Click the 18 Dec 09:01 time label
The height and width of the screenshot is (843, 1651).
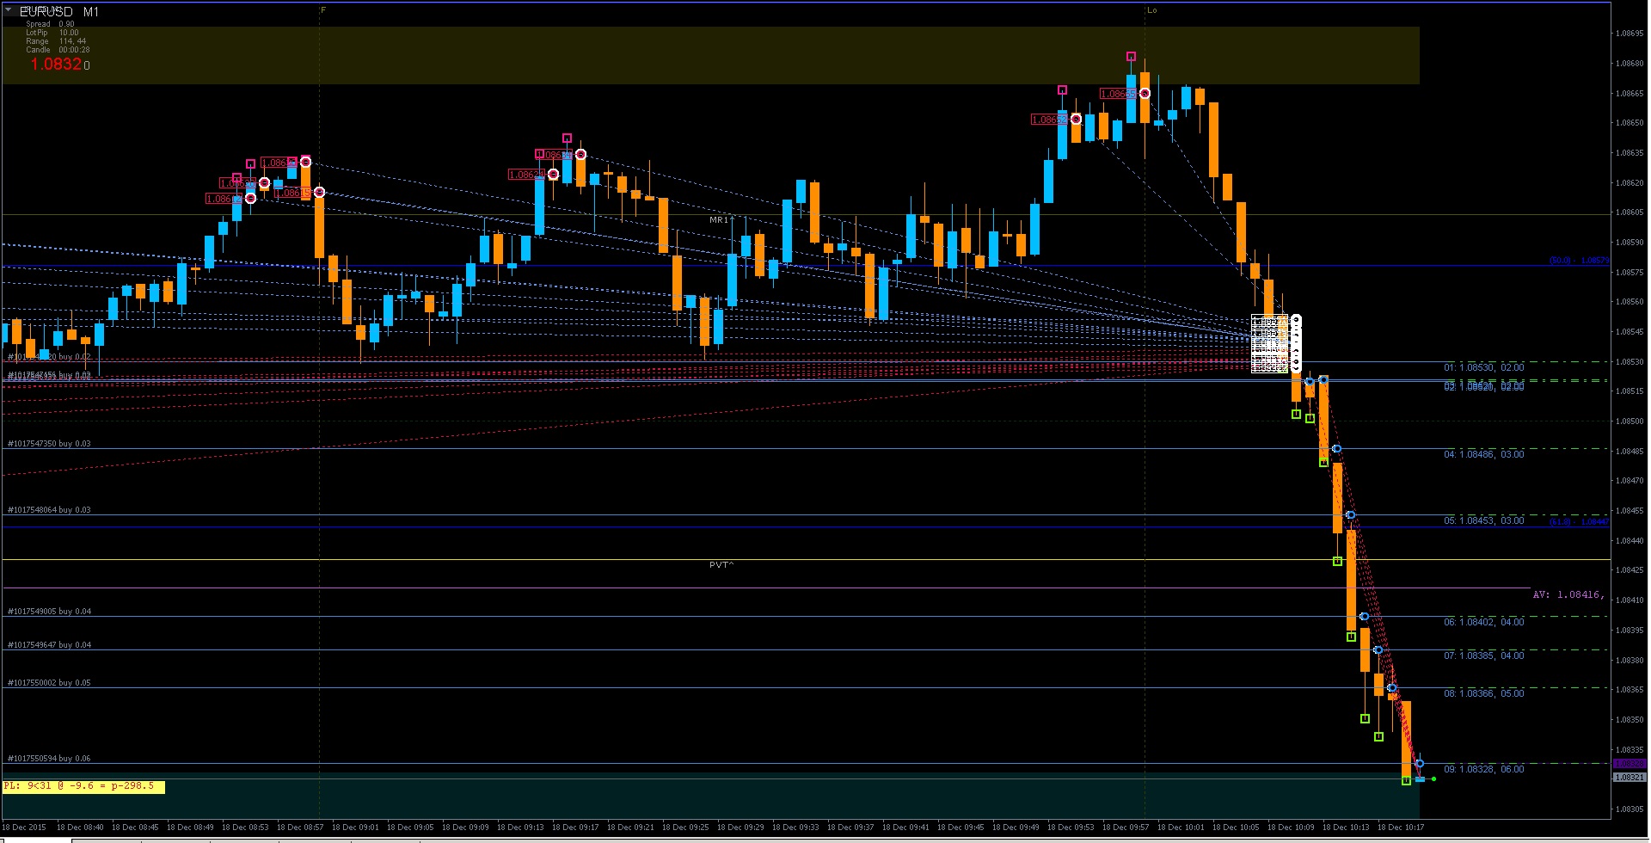pos(355,828)
